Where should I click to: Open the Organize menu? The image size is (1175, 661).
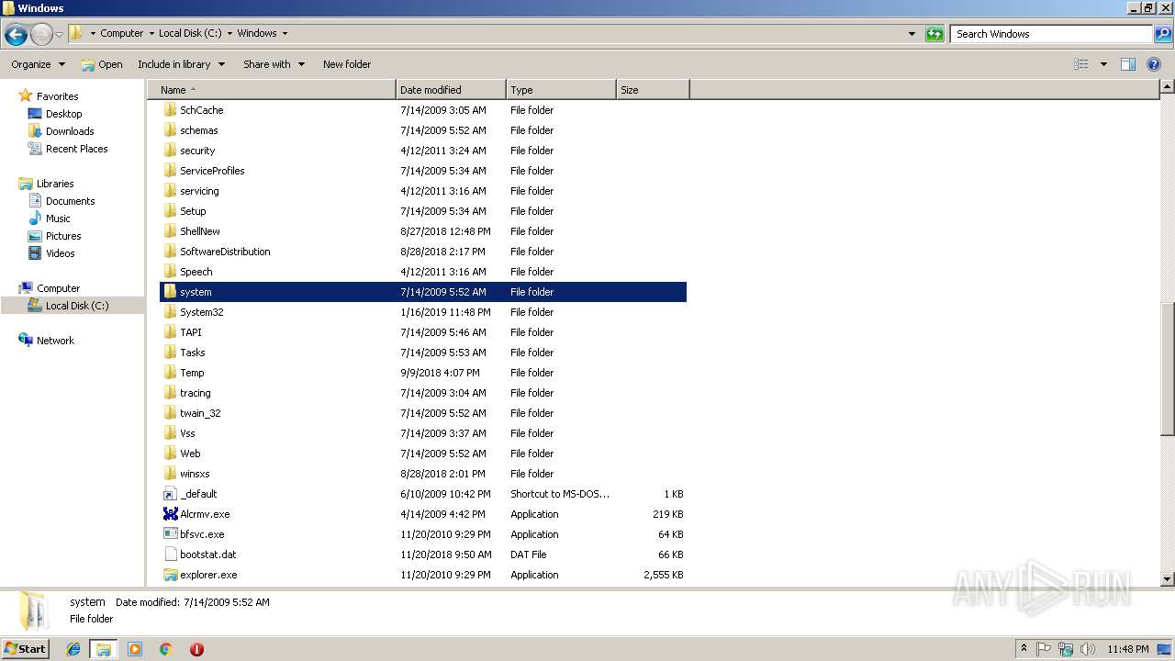pyautogui.click(x=39, y=64)
